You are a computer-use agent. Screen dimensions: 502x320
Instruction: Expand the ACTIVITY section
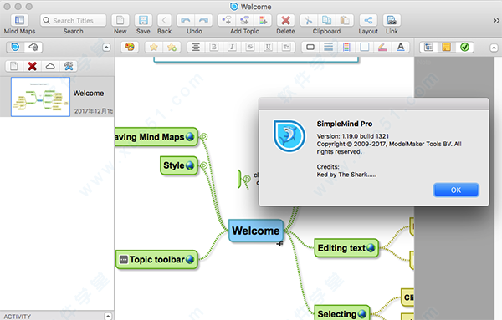pos(108,316)
